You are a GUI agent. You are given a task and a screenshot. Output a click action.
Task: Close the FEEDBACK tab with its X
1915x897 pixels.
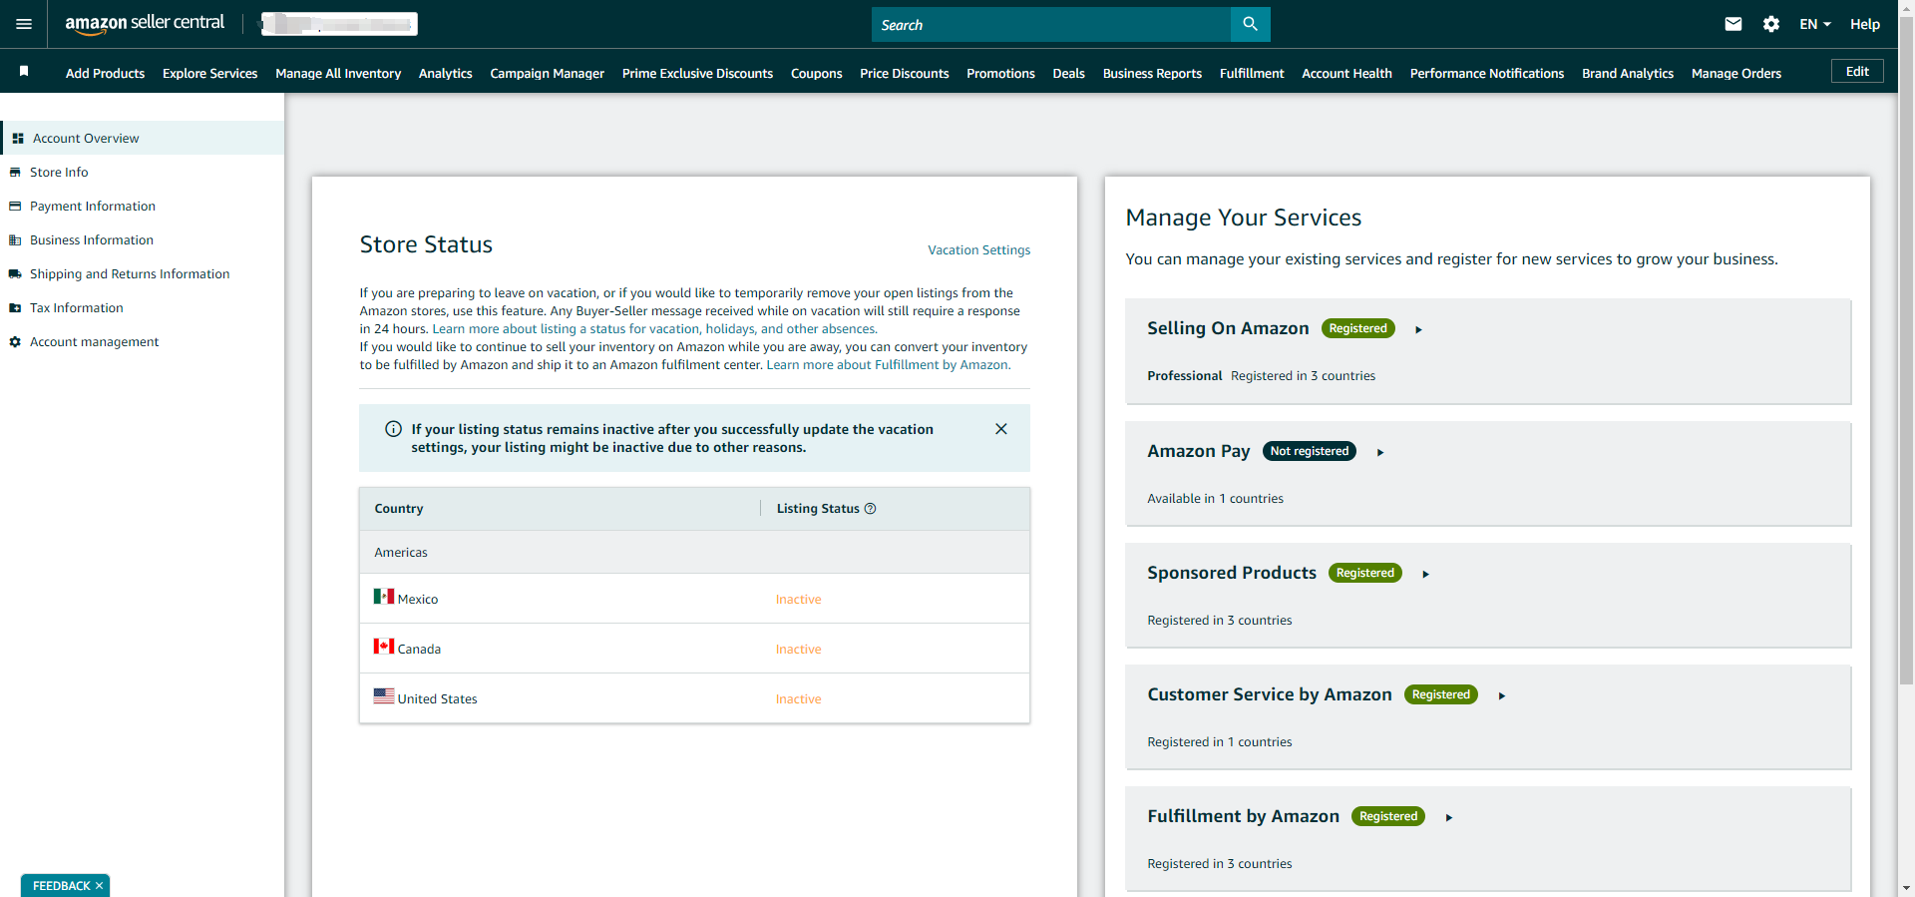tap(99, 886)
